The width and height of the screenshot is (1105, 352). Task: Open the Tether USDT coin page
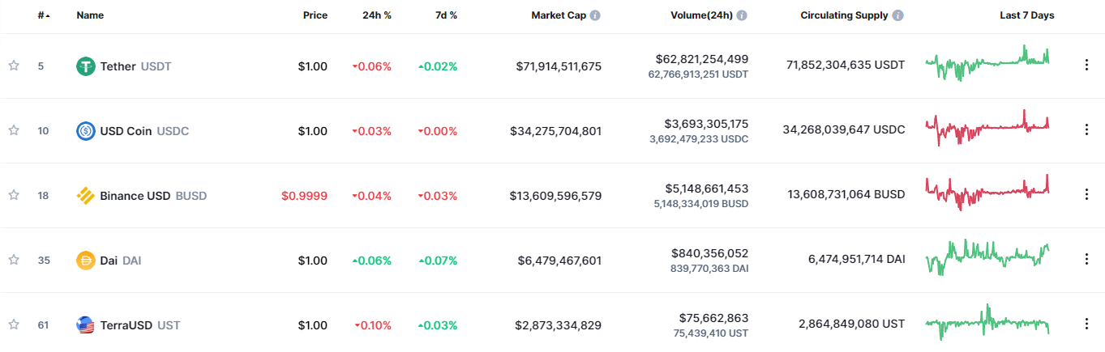(x=135, y=66)
